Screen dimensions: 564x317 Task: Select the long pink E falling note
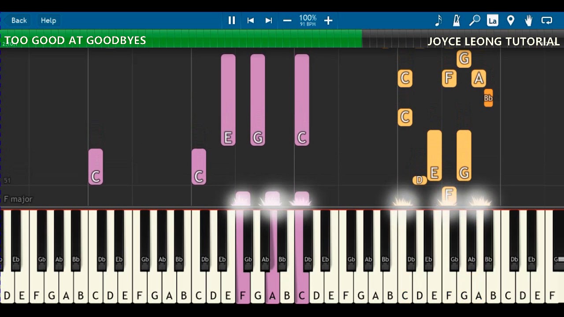228,100
